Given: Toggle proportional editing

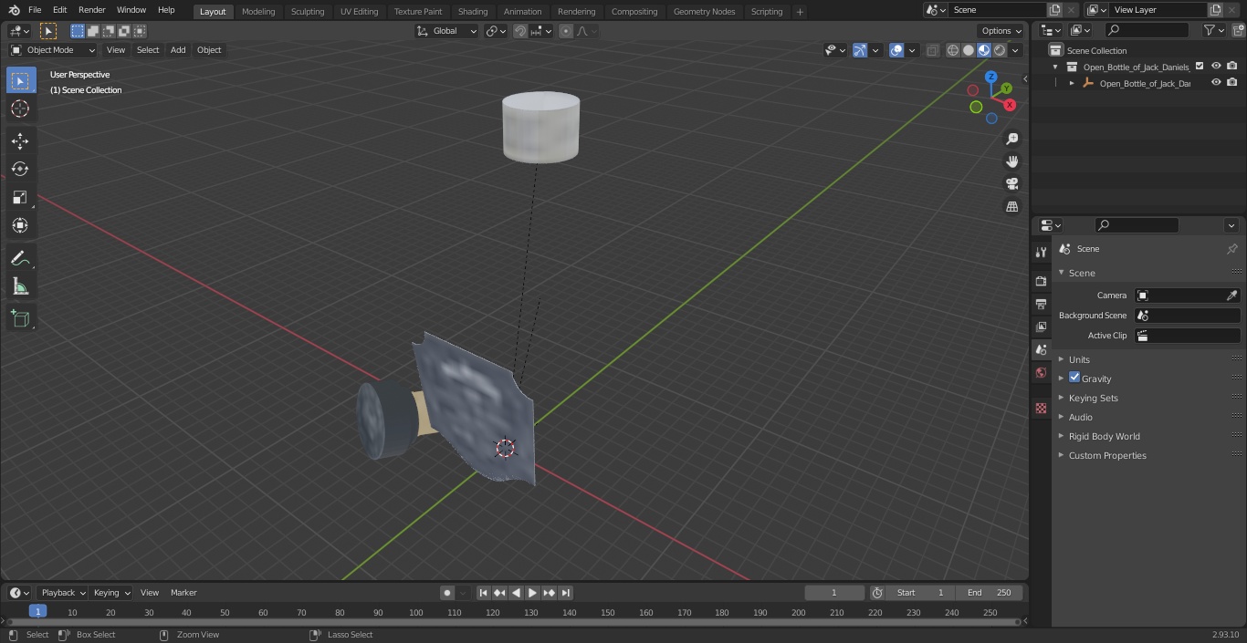Looking at the screenshot, I should [566, 31].
